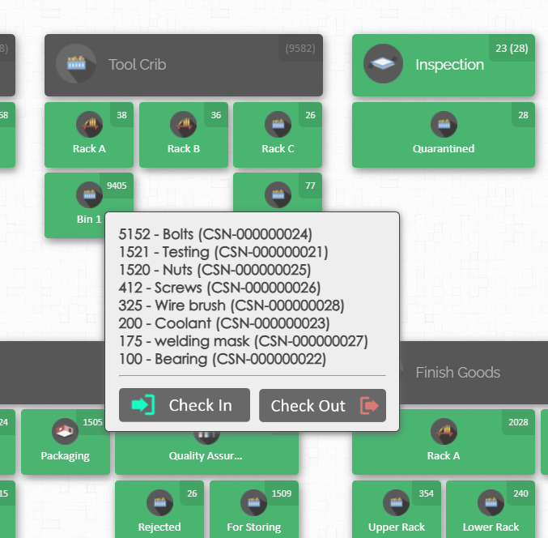
Task: Open the Tool Crib location header
Action: click(184, 65)
